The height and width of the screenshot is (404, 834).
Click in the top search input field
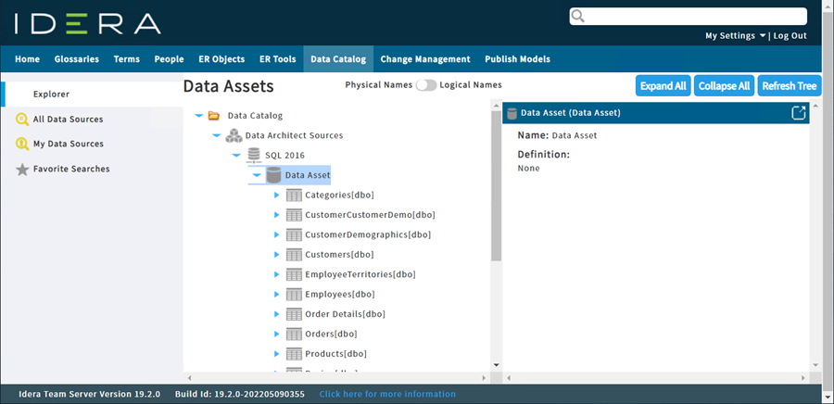pyautogui.click(x=689, y=16)
